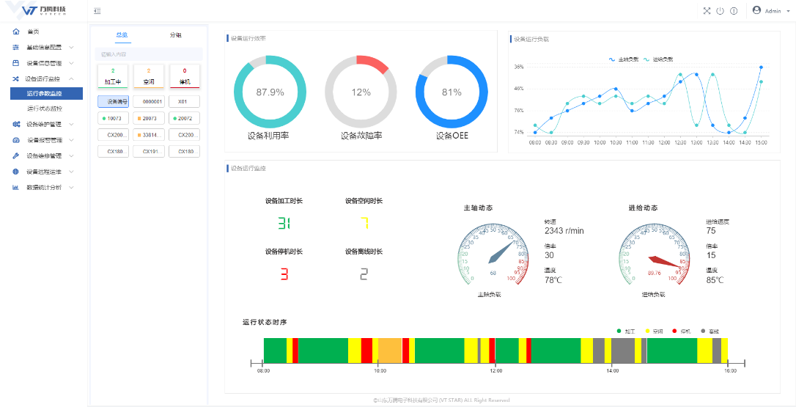Click the orange segment in status timeline
The width and height of the screenshot is (796, 407).
(389, 351)
